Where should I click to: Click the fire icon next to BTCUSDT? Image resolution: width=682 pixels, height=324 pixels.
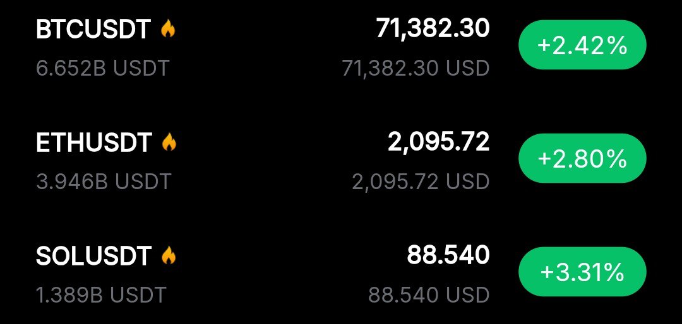[168, 29]
